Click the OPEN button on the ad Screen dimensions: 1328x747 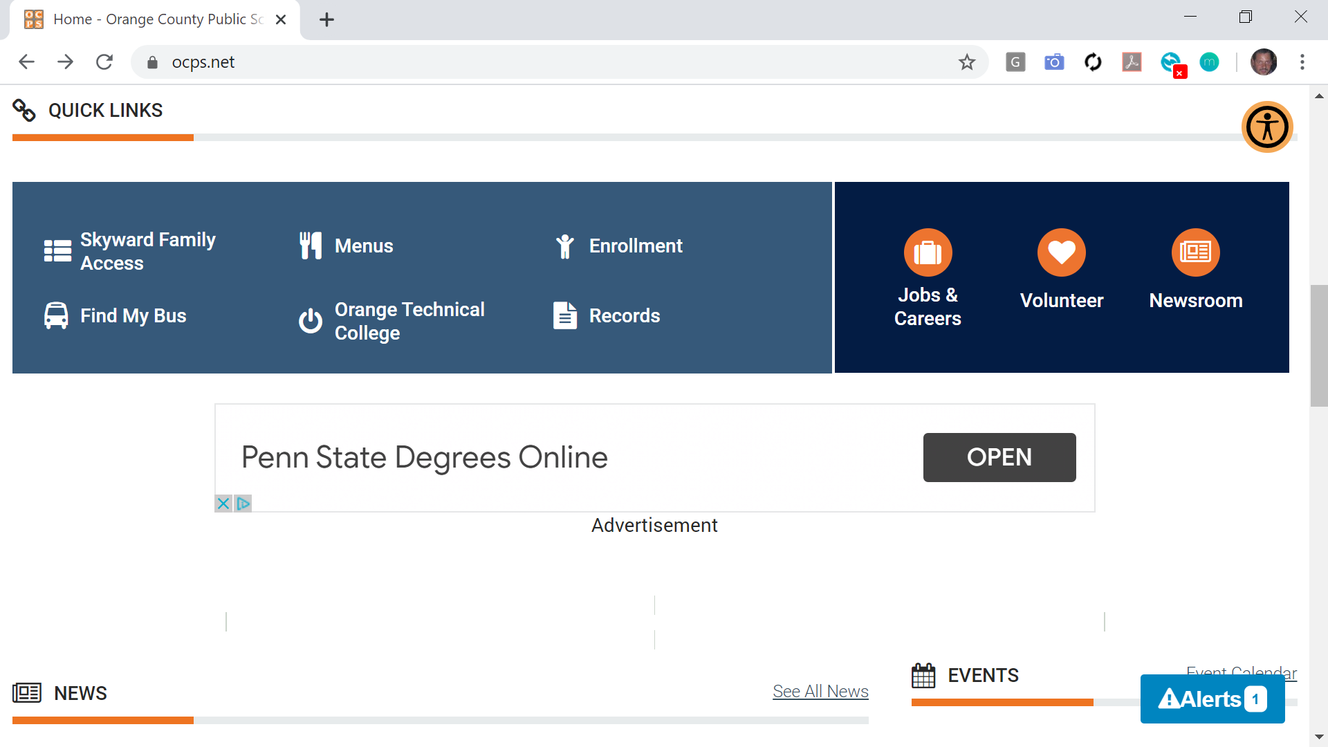[999, 457]
